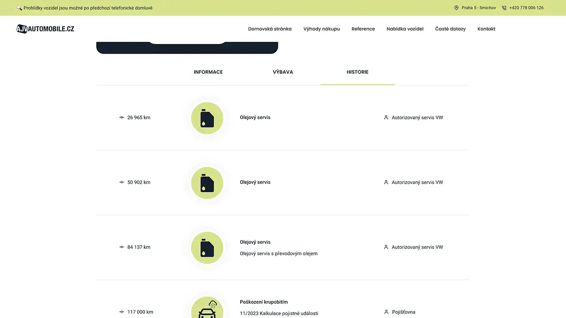Click the magnifier icon in top banner
Screen dimensions: 566x318
coord(19,8)
